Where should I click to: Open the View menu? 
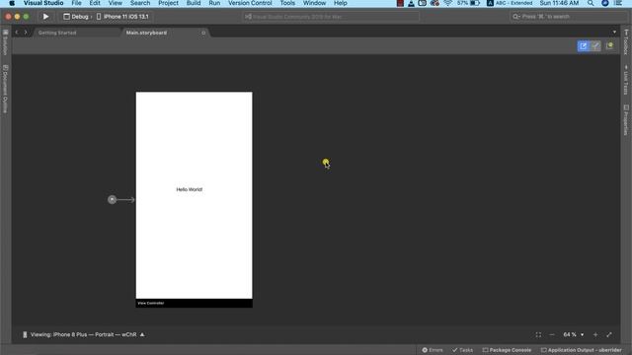click(x=115, y=3)
